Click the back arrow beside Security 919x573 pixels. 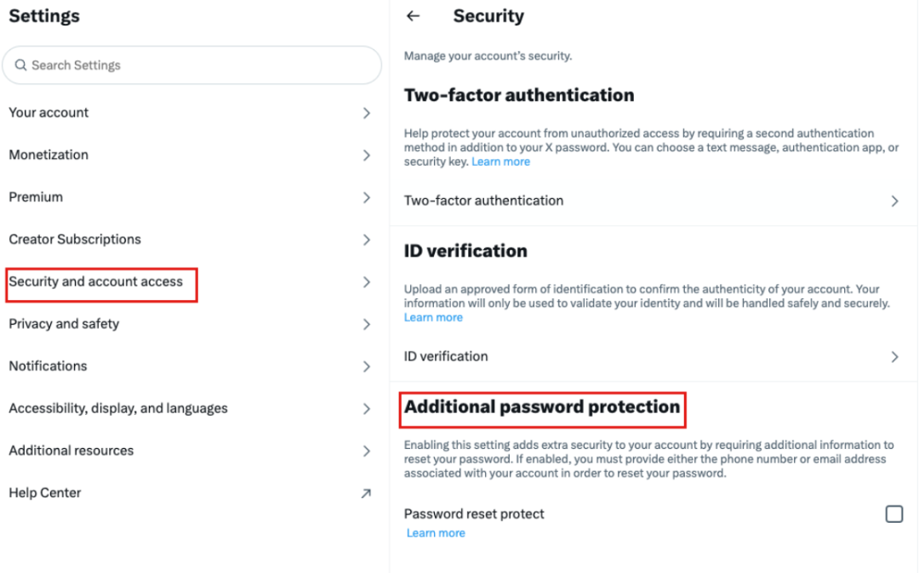414,16
